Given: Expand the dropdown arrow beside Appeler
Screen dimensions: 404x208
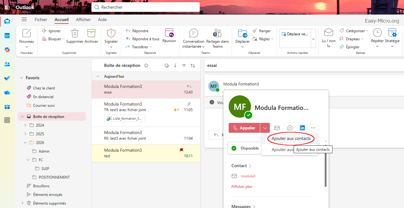Looking at the screenshot, I should click(265, 128).
